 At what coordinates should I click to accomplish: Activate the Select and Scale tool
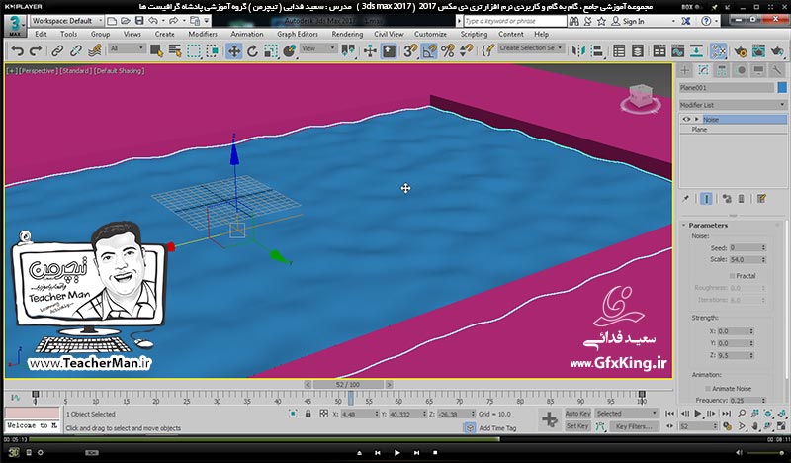tap(271, 50)
